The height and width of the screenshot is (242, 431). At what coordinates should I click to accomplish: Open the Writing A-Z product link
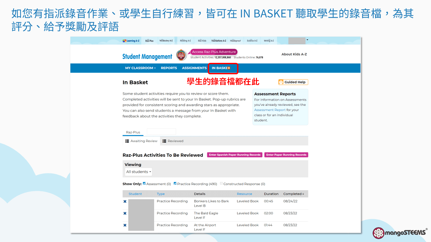point(269,41)
